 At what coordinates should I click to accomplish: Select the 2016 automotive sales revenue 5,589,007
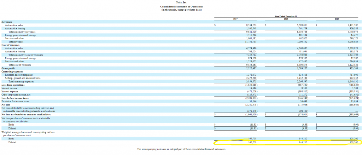(302, 25)
